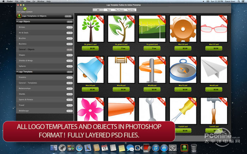Select General - Templates category
247x154 pixels.
(45, 83)
